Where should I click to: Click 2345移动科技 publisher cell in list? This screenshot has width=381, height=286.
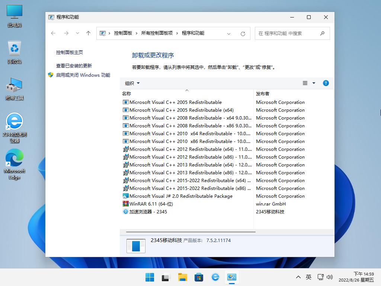(270, 212)
